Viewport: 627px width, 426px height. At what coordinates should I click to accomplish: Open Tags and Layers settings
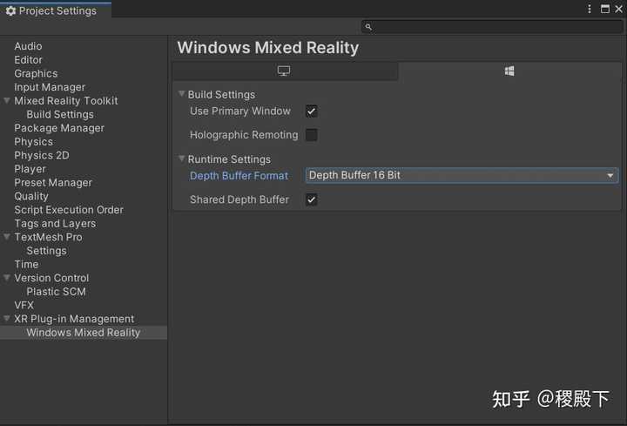(55, 223)
